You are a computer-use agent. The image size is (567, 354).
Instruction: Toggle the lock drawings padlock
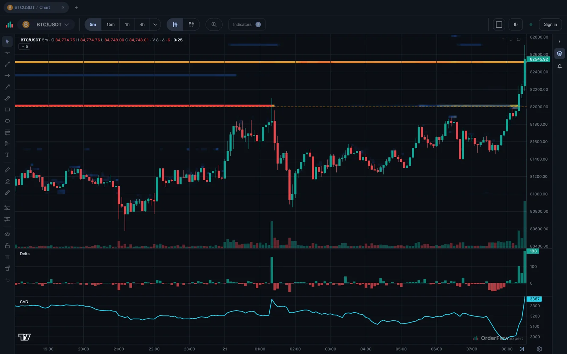(x=7, y=246)
